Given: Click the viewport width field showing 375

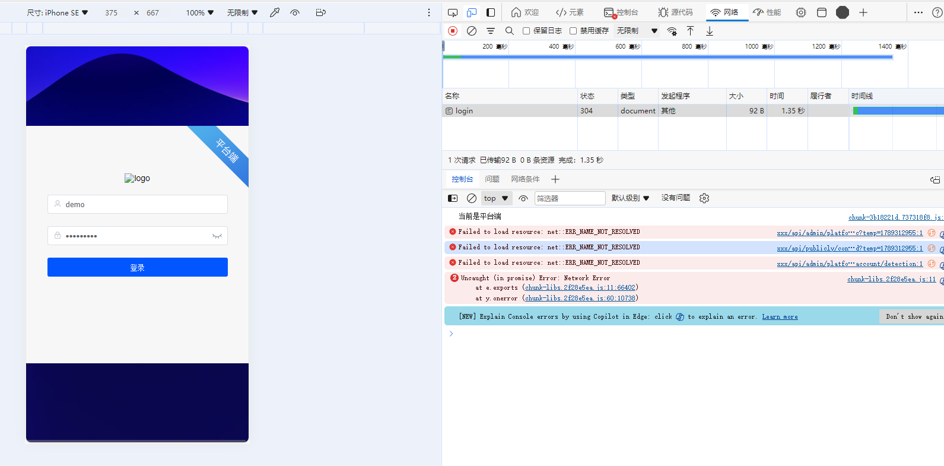Looking at the screenshot, I should click(111, 12).
